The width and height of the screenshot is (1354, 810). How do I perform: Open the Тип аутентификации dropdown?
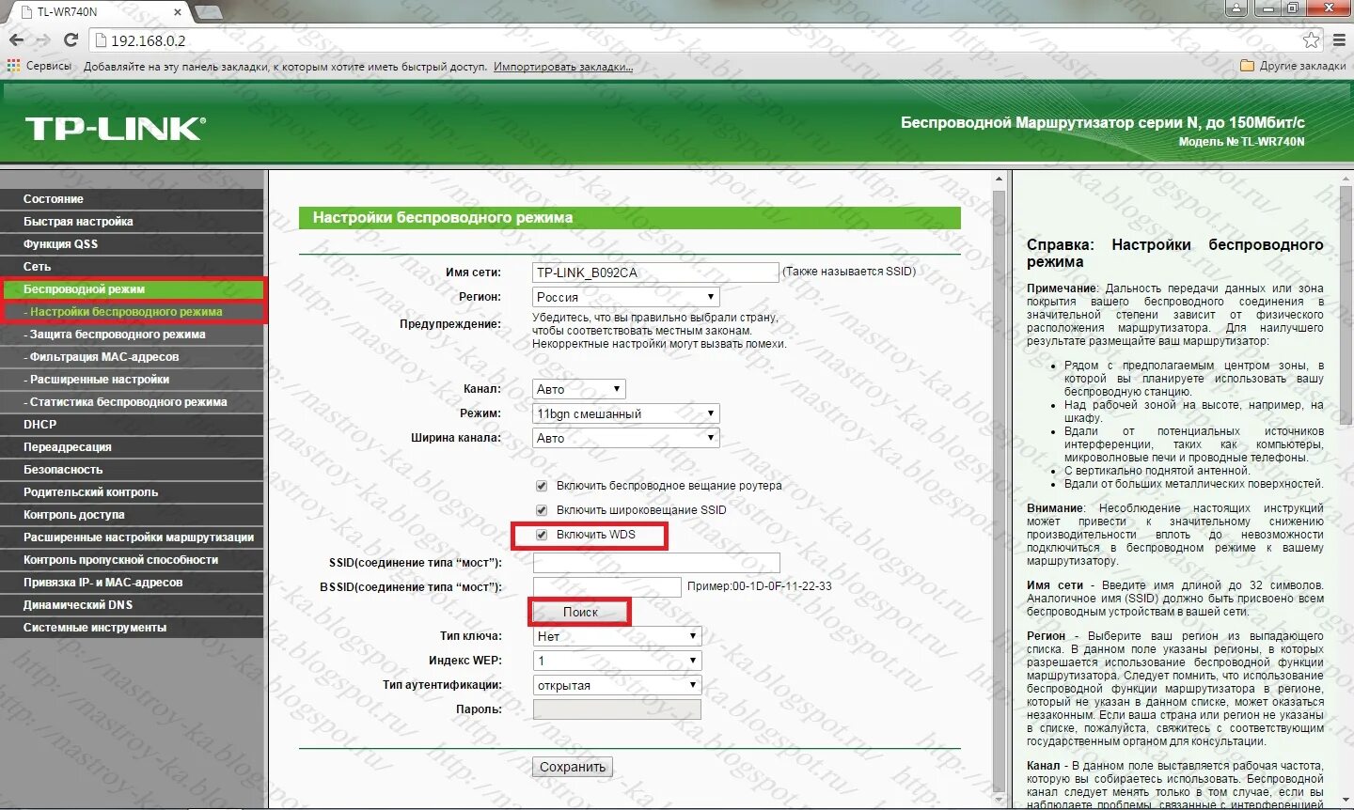[x=617, y=685]
